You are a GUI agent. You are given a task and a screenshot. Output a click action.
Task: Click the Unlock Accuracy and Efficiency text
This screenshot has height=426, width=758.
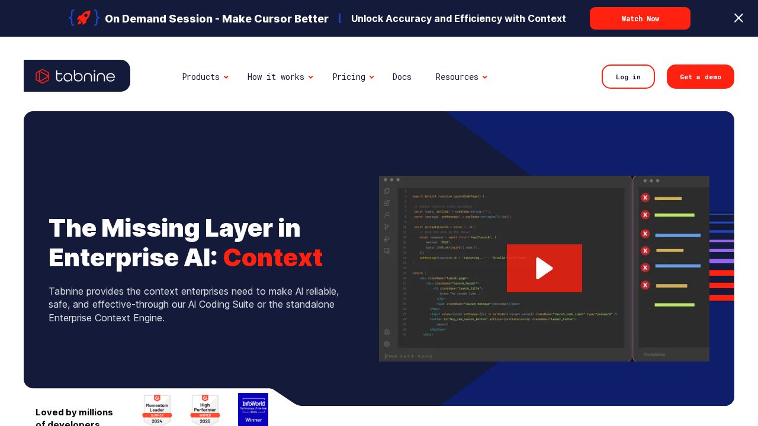[458, 18]
